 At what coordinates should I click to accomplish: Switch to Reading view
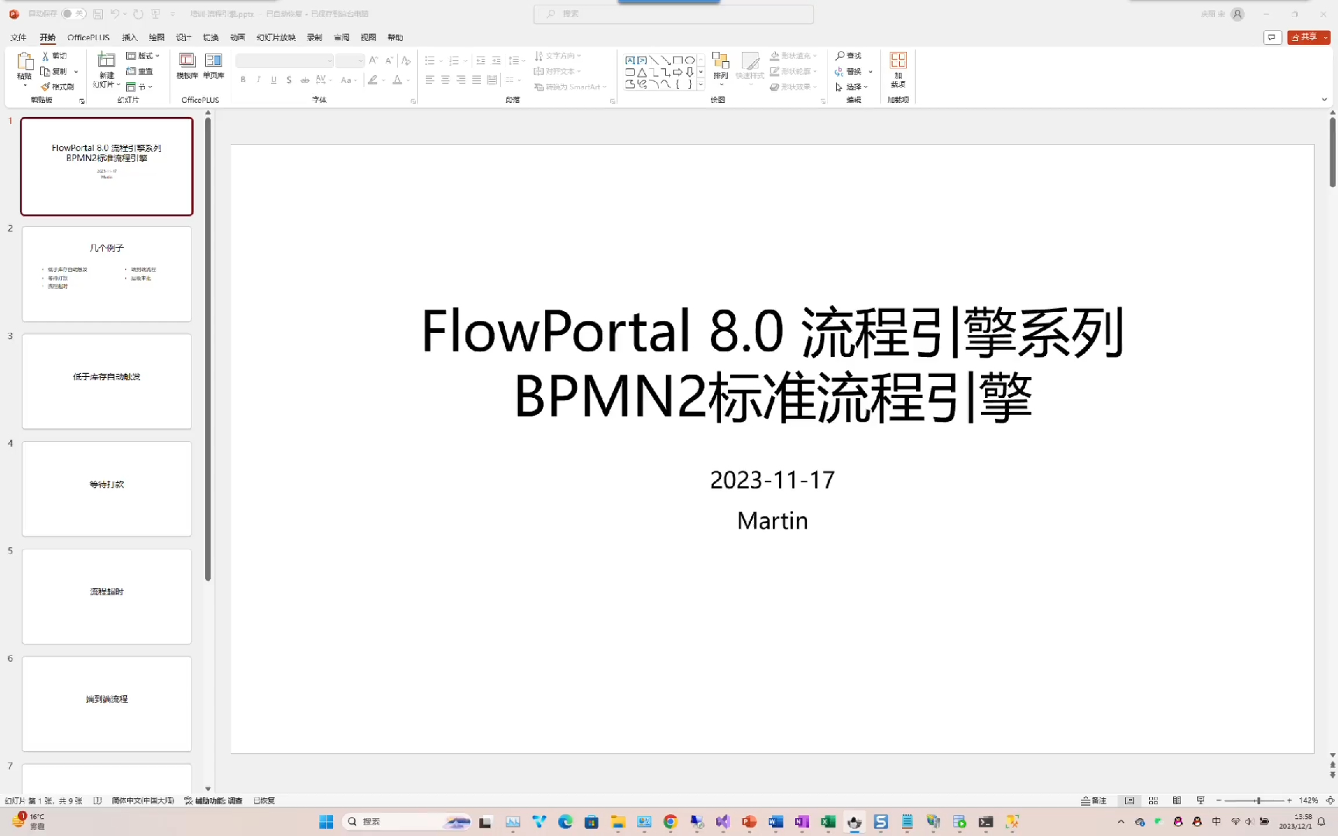click(x=1177, y=800)
